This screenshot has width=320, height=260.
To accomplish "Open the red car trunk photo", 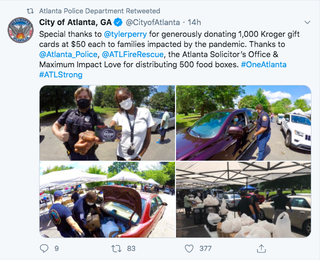I will (x=108, y=200).
